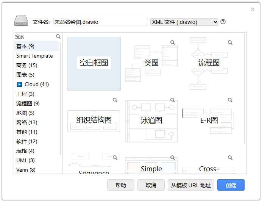Select the 空白框图 template thumbnail
Viewport: 262px width, 202px height.
(94, 63)
